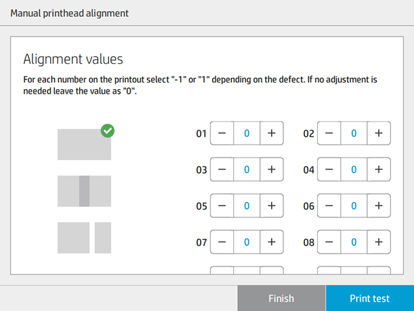Start a Print test
This screenshot has height=311, width=414.
369,299
